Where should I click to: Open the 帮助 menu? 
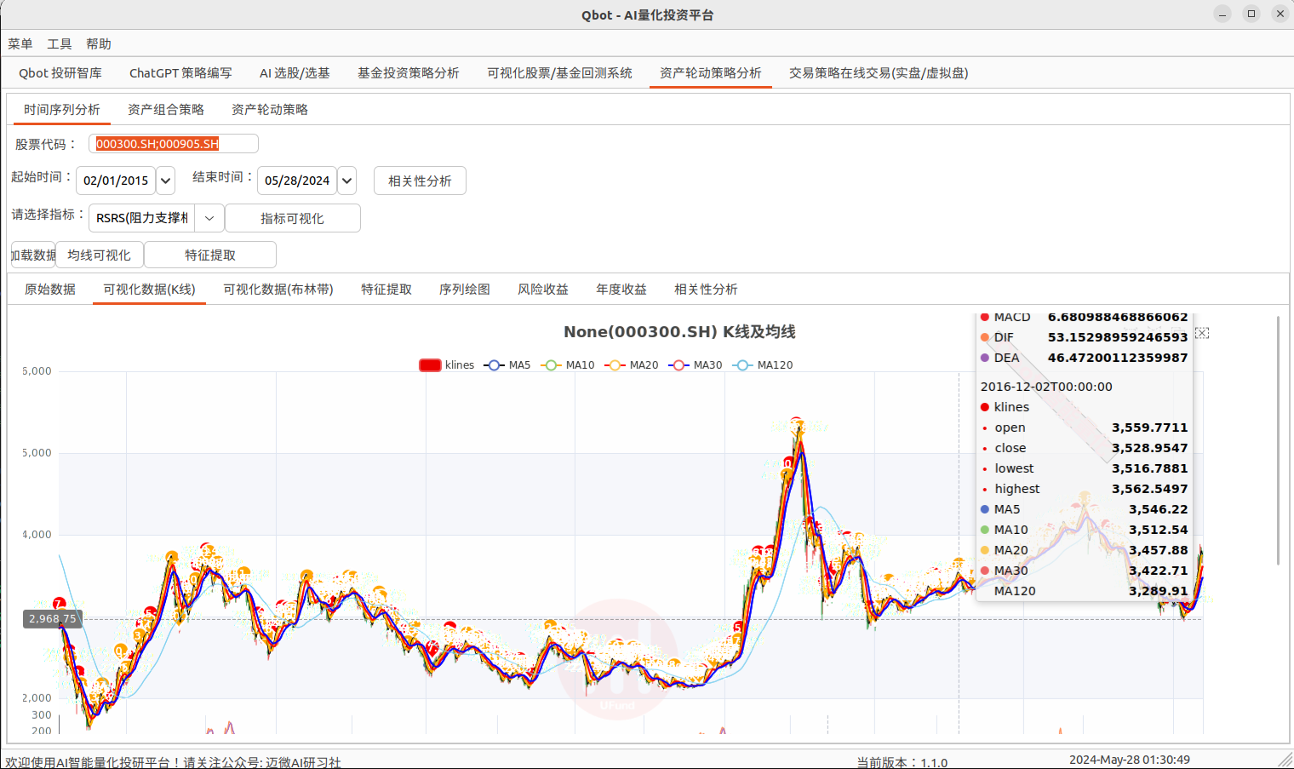(x=99, y=43)
